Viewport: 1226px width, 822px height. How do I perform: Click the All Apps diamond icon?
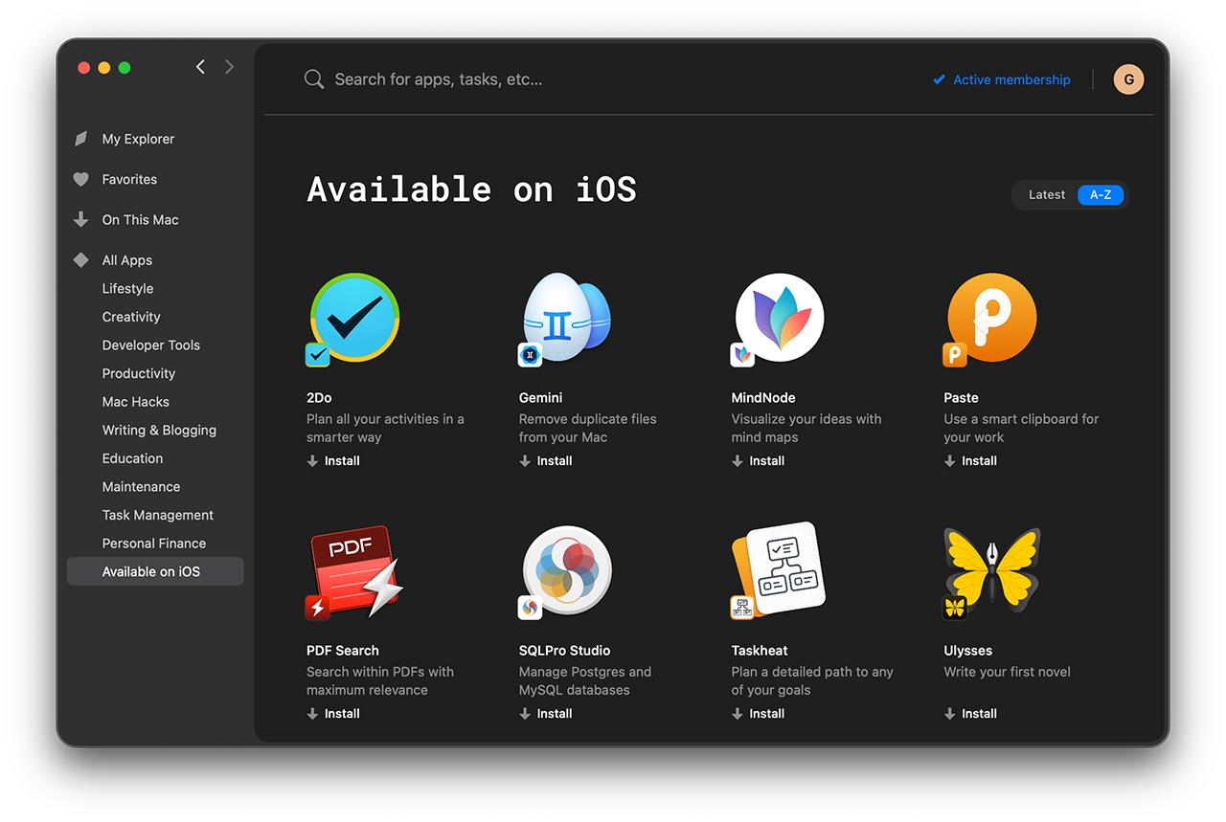[81, 260]
